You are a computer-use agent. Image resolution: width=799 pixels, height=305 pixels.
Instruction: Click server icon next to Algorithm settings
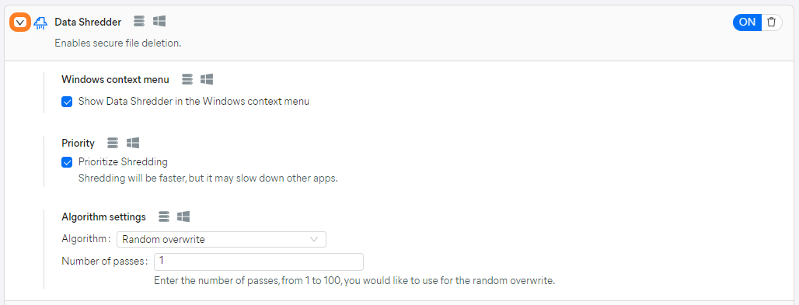pos(164,217)
